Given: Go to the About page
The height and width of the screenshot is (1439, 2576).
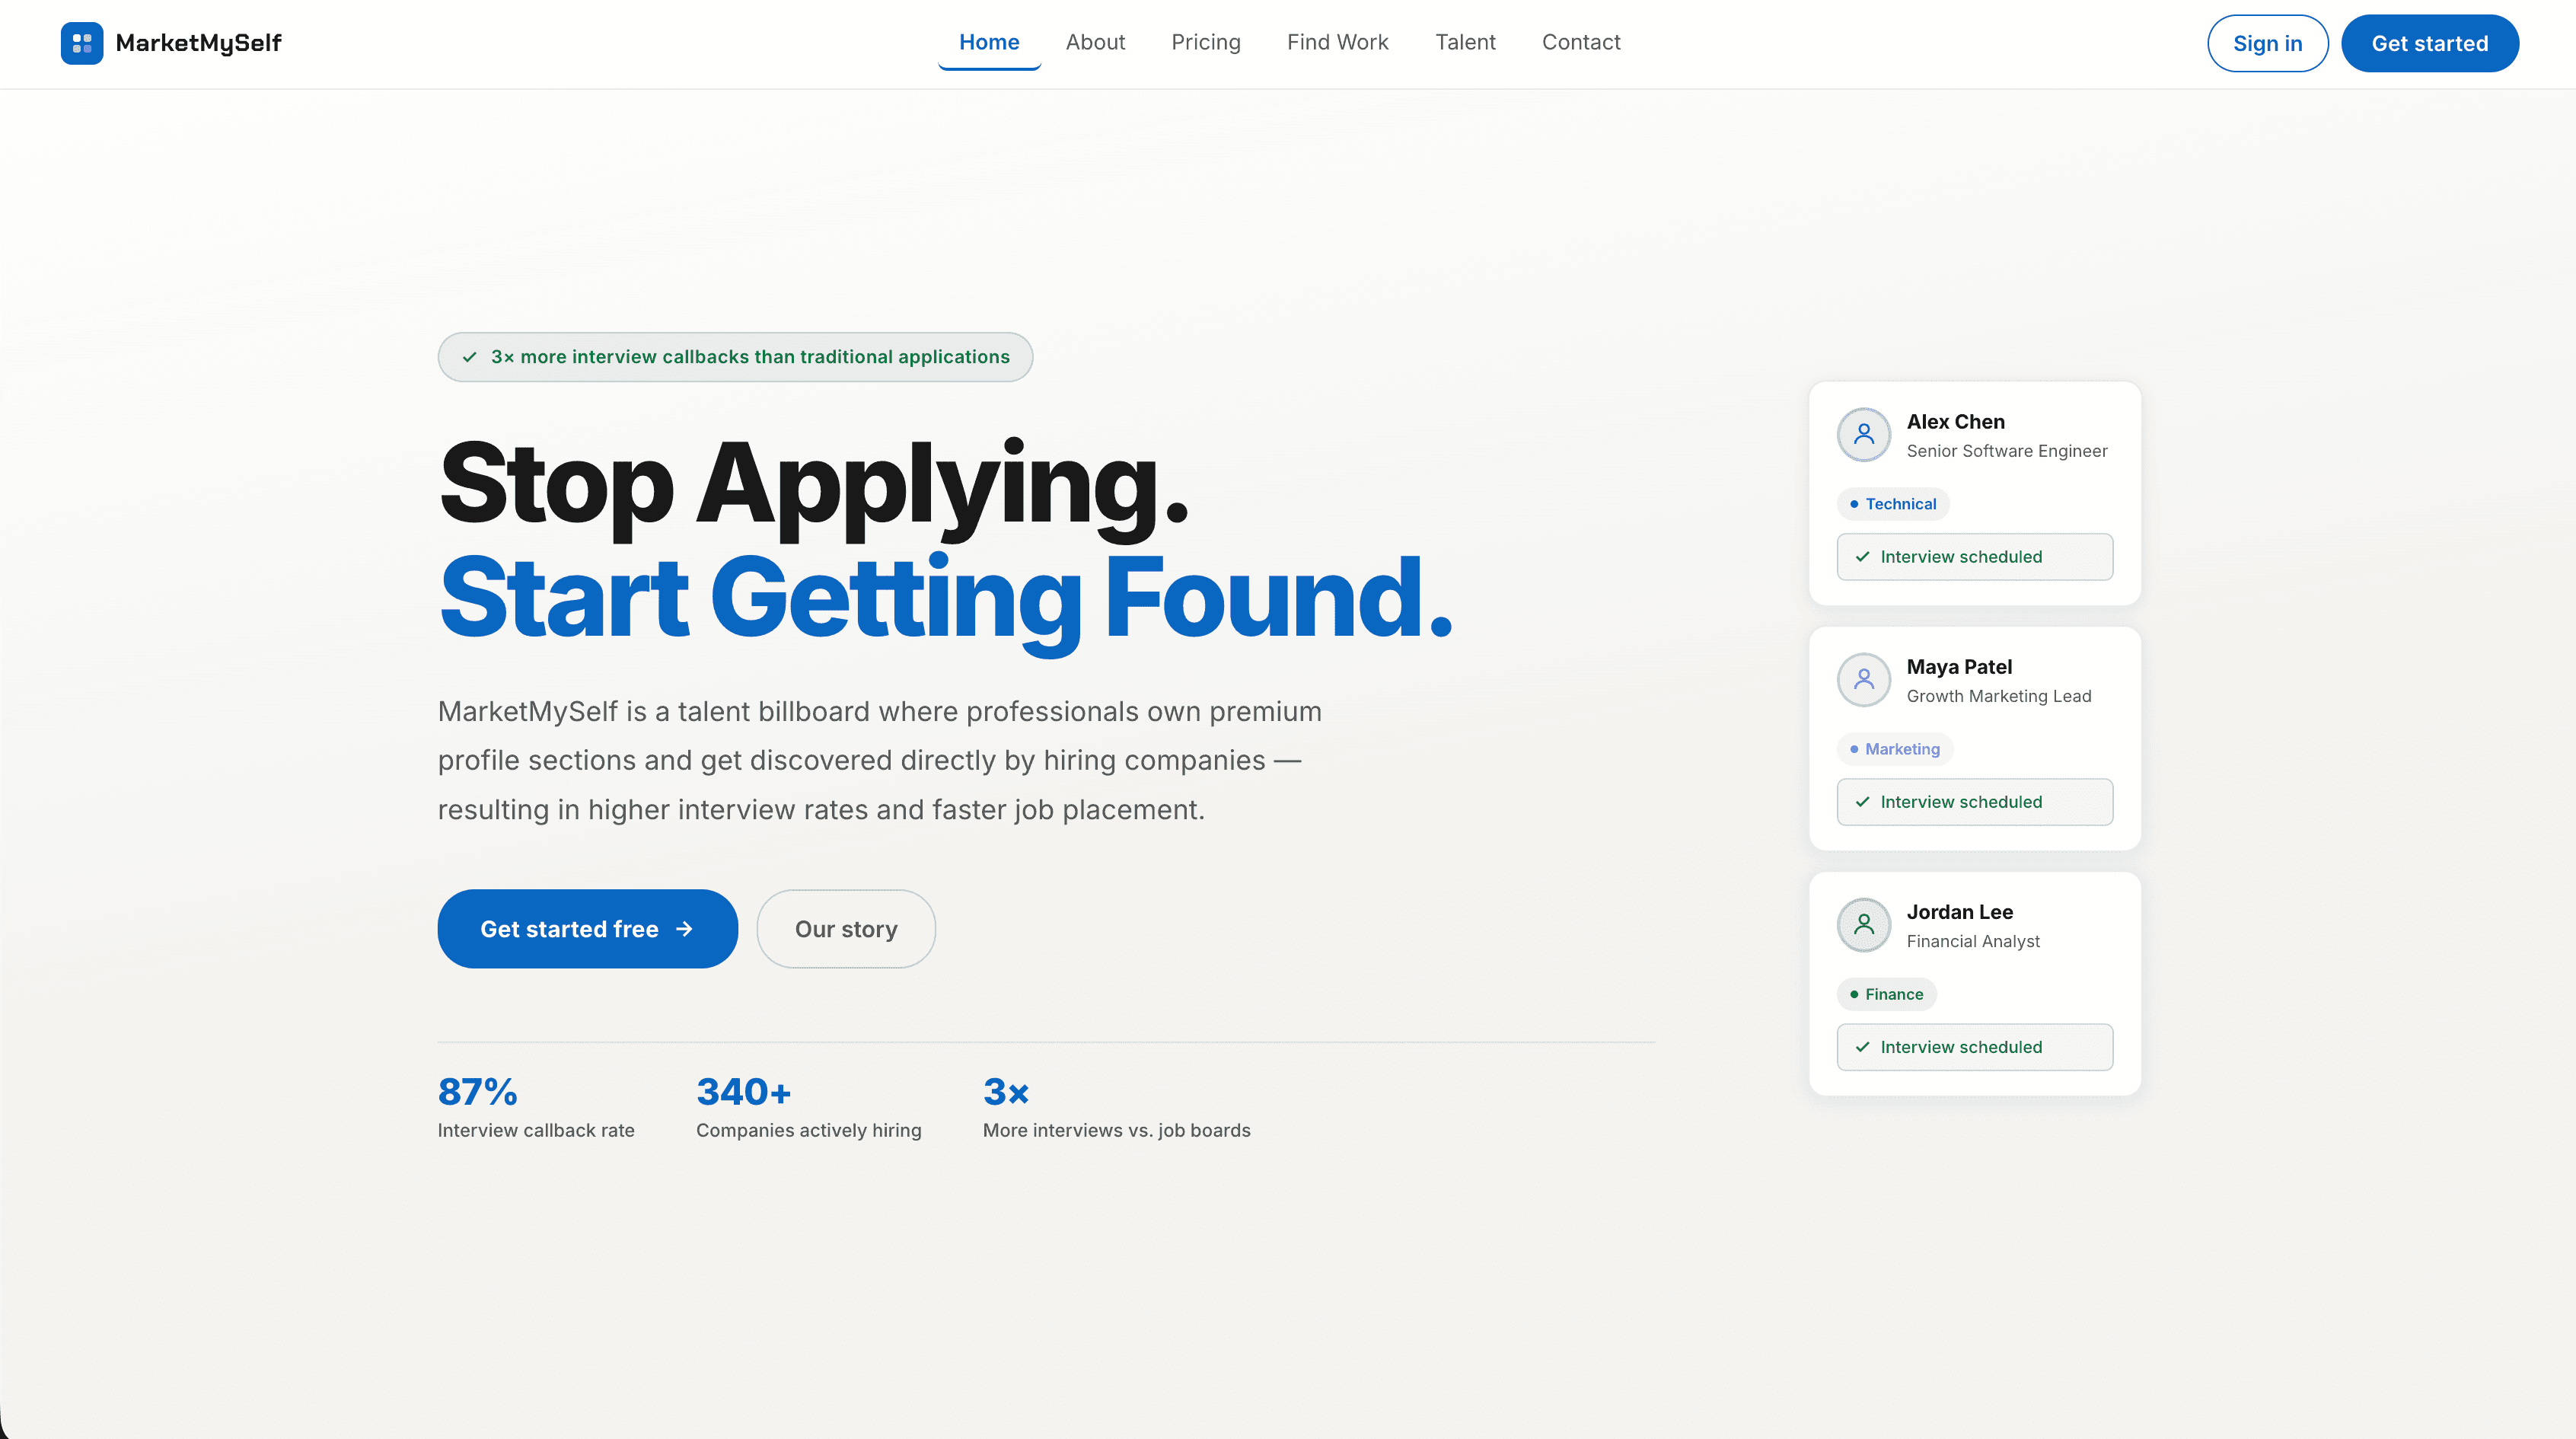Looking at the screenshot, I should point(1095,42).
